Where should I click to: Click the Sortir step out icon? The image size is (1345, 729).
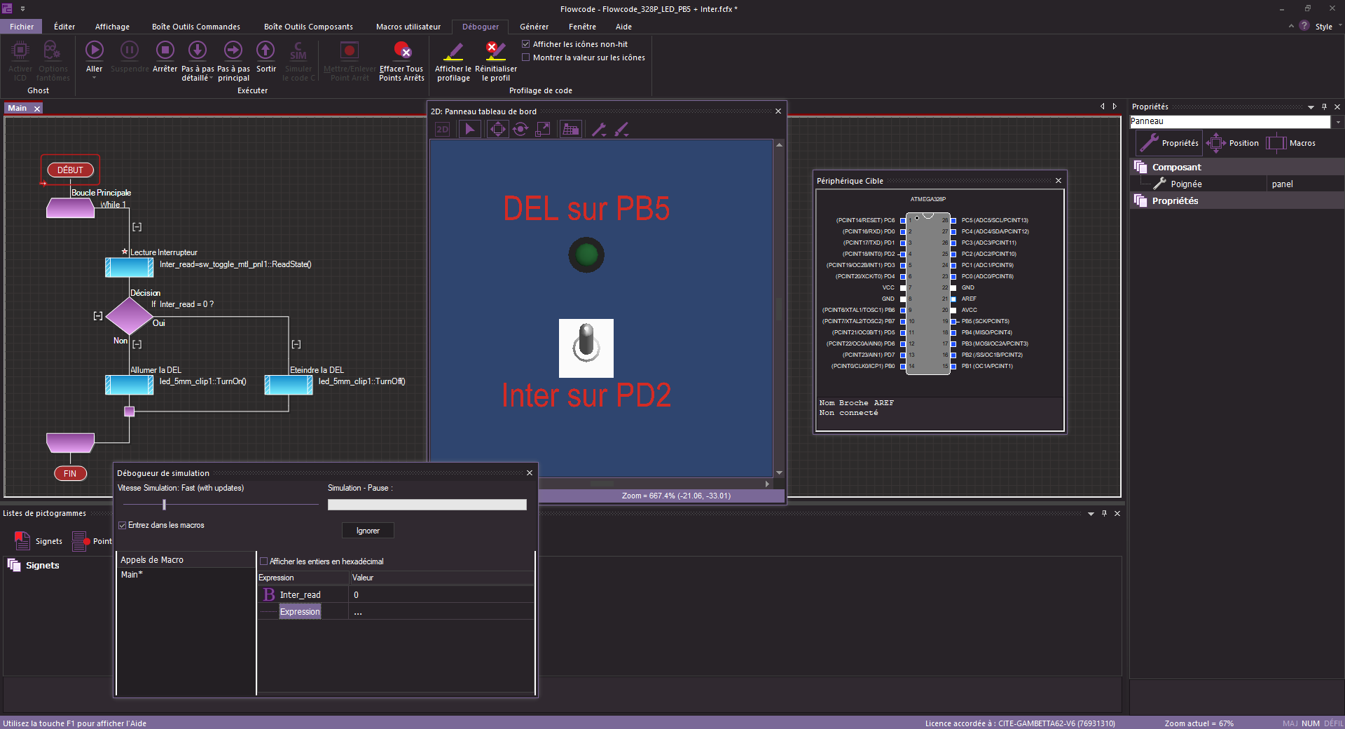[x=265, y=50]
